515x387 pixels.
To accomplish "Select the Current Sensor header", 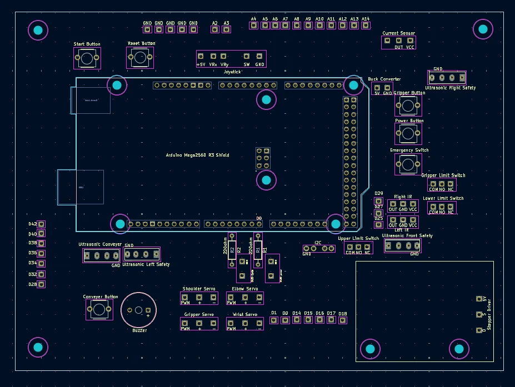I will [x=399, y=42].
